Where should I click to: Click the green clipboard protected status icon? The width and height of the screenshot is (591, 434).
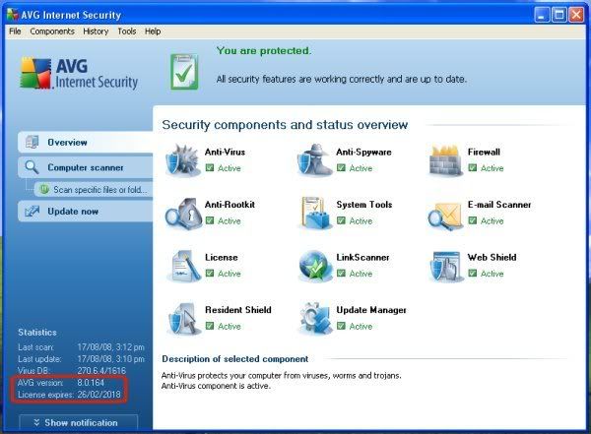tap(184, 72)
